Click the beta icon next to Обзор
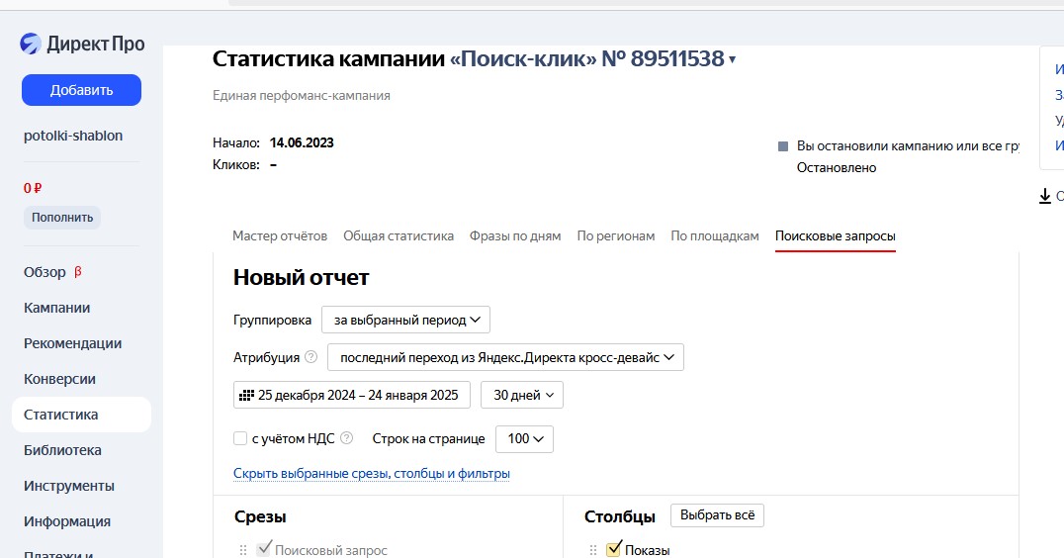 pos(78,272)
